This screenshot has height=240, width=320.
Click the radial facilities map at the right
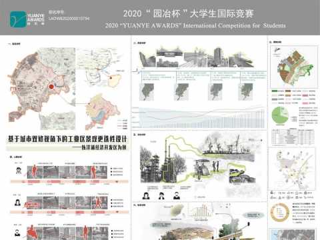pos(291,169)
